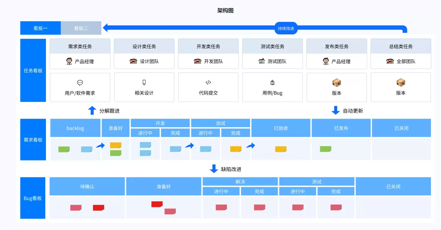The width and height of the screenshot is (441, 230).
Task: Click the package box icon in the 总结类任务 column
Action: tap(401, 83)
